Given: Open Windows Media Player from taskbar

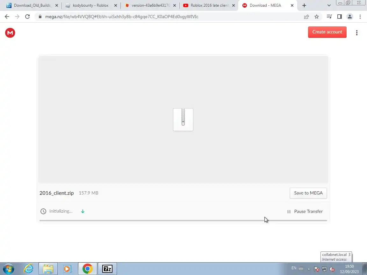Looking at the screenshot, I should [68, 269].
